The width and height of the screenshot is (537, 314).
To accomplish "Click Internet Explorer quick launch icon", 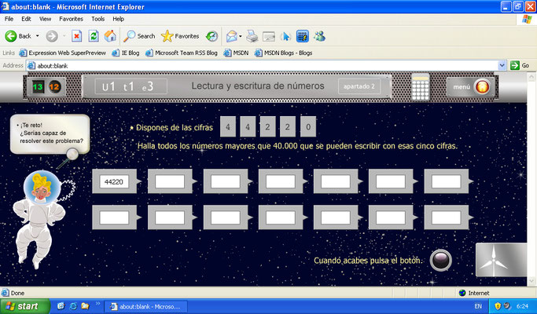I will click(73, 306).
